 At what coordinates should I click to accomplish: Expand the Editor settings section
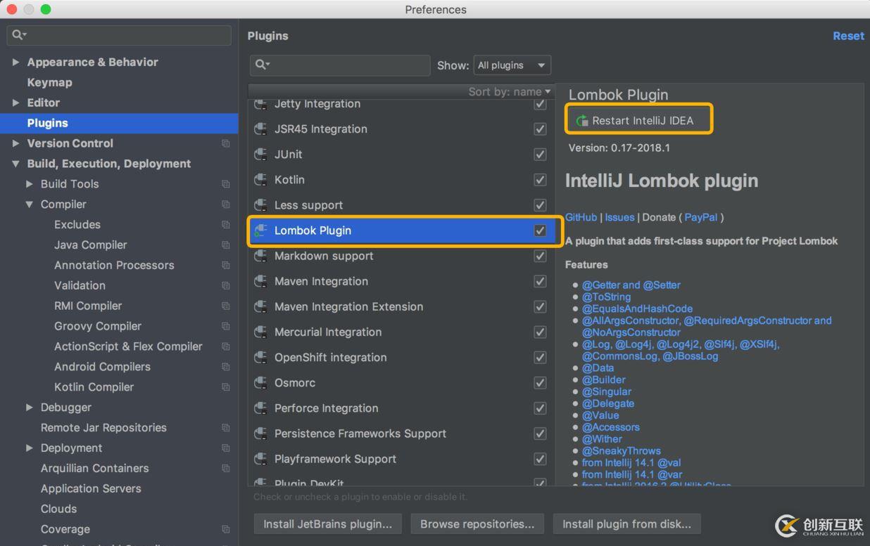tap(16, 103)
